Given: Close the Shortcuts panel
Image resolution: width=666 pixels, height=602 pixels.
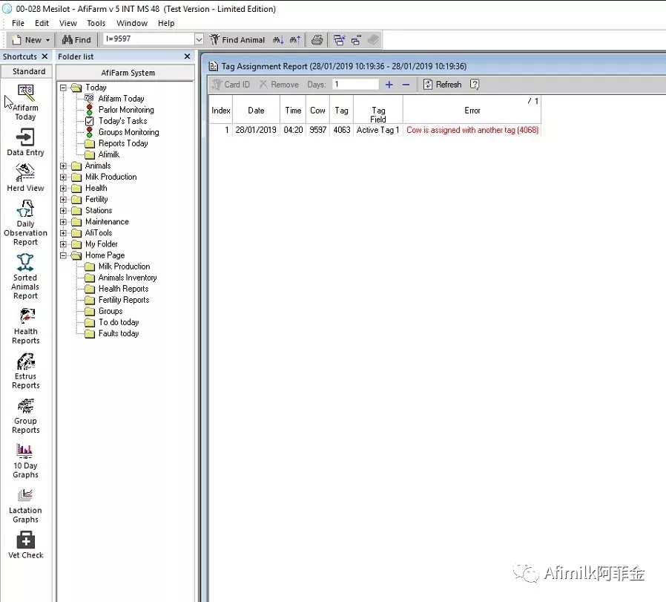Looking at the screenshot, I should coord(44,56).
